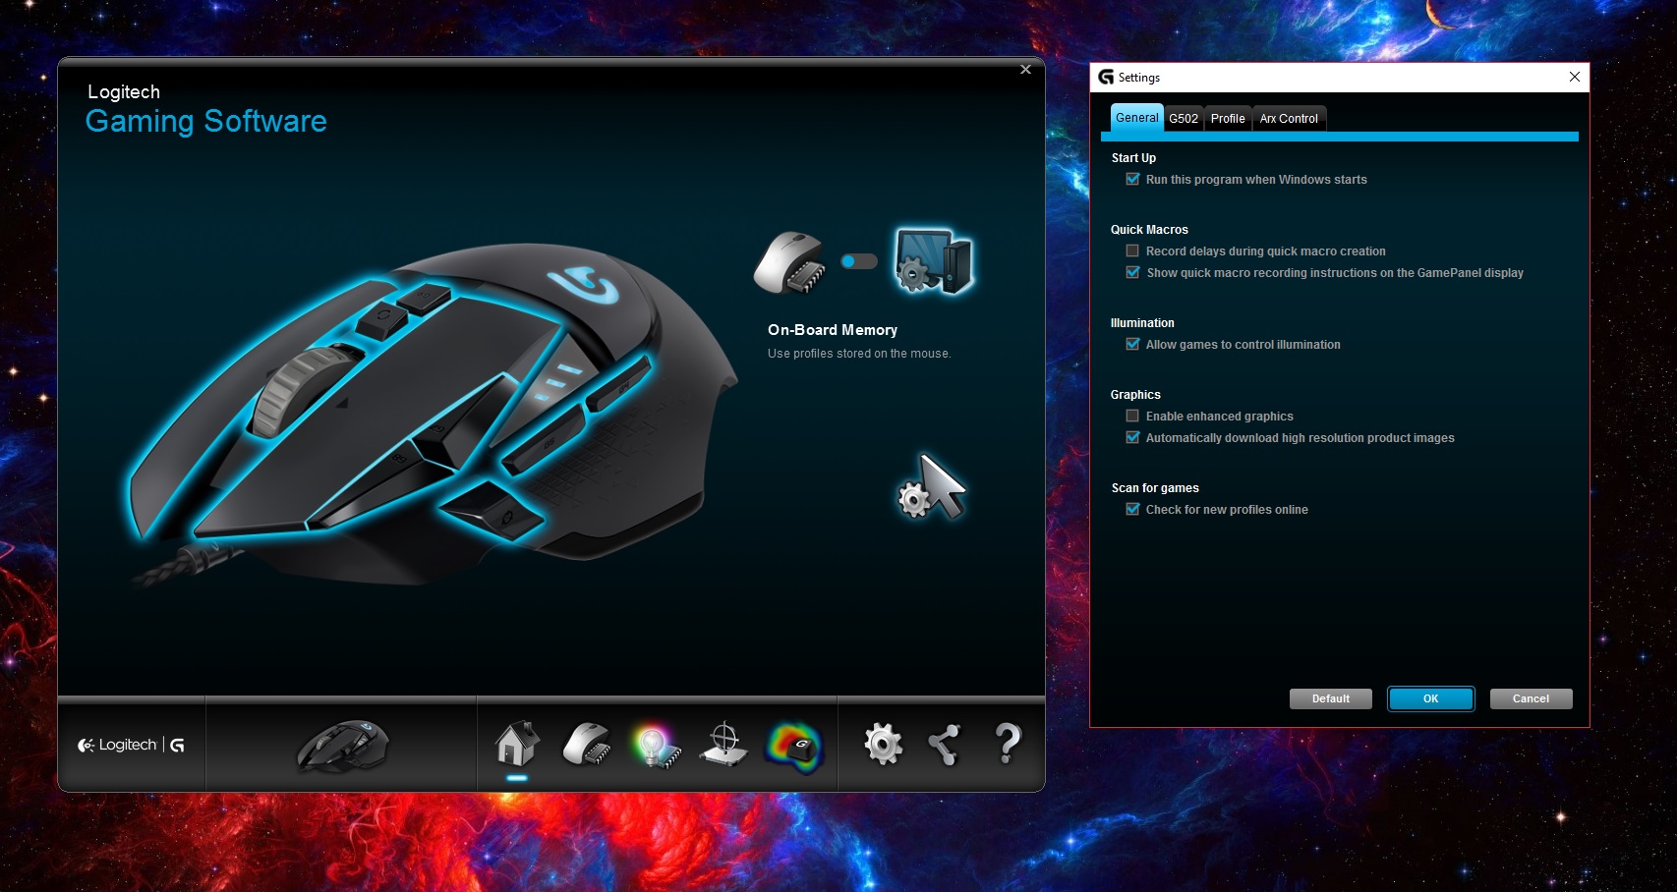Click 'Use profiles stored on the mouse.' text
The image size is (1677, 892).
(x=859, y=354)
